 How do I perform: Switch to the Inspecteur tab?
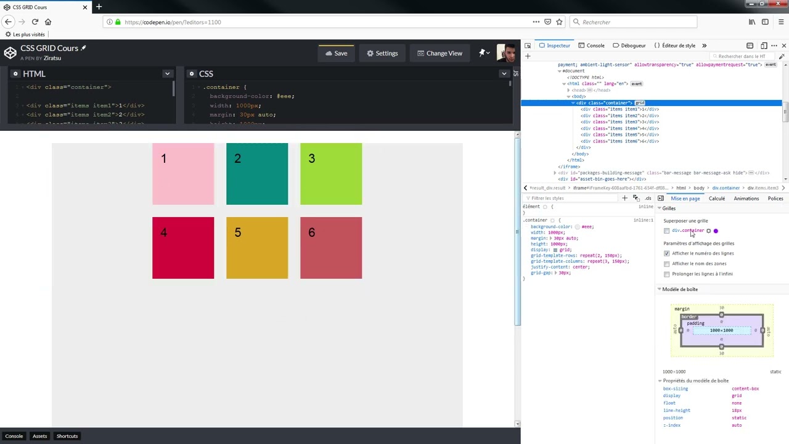click(x=554, y=46)
